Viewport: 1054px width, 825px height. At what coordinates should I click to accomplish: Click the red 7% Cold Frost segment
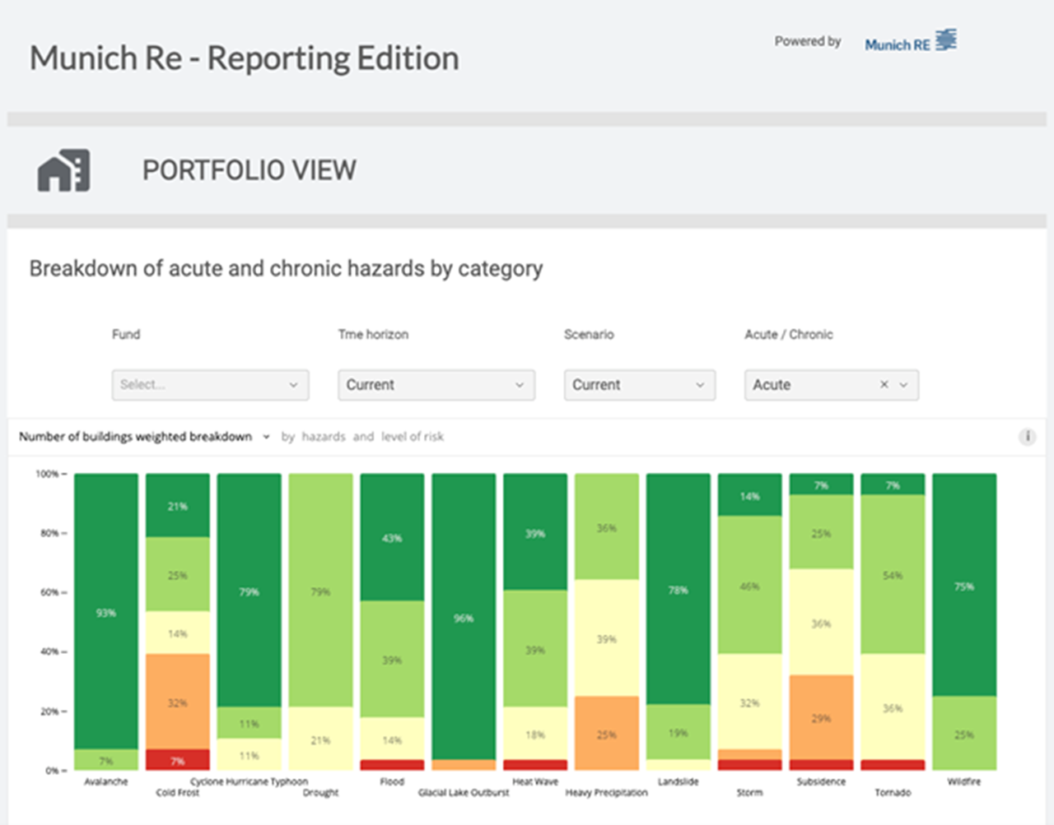coord(177,758)
